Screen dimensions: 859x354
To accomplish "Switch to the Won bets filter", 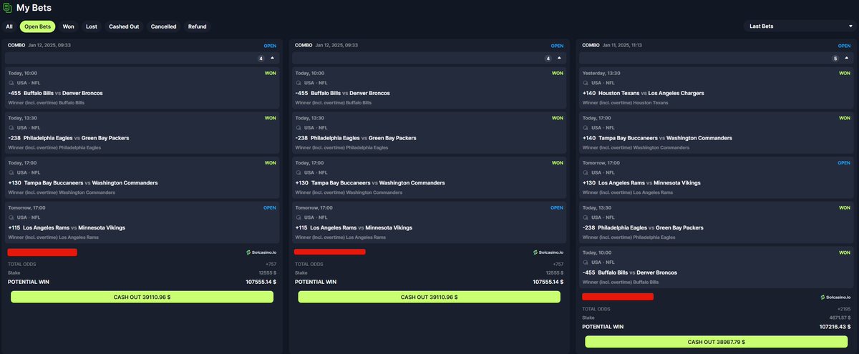I will point(69,26).
